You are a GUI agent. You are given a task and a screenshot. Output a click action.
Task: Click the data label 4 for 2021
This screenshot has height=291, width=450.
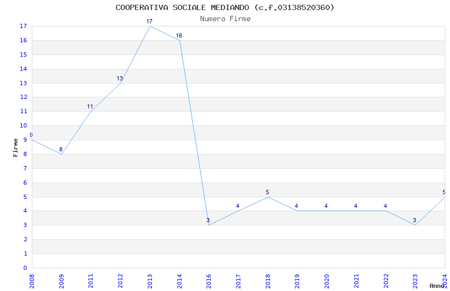(356, 206)
